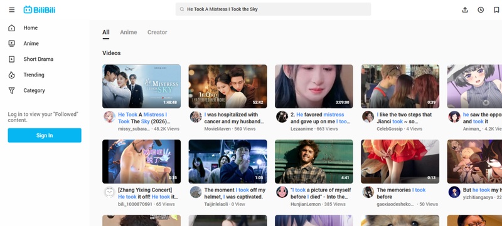
Task: Click 'HunjianLemon · 385 Views' text
Action: click(x=318, y=204)
